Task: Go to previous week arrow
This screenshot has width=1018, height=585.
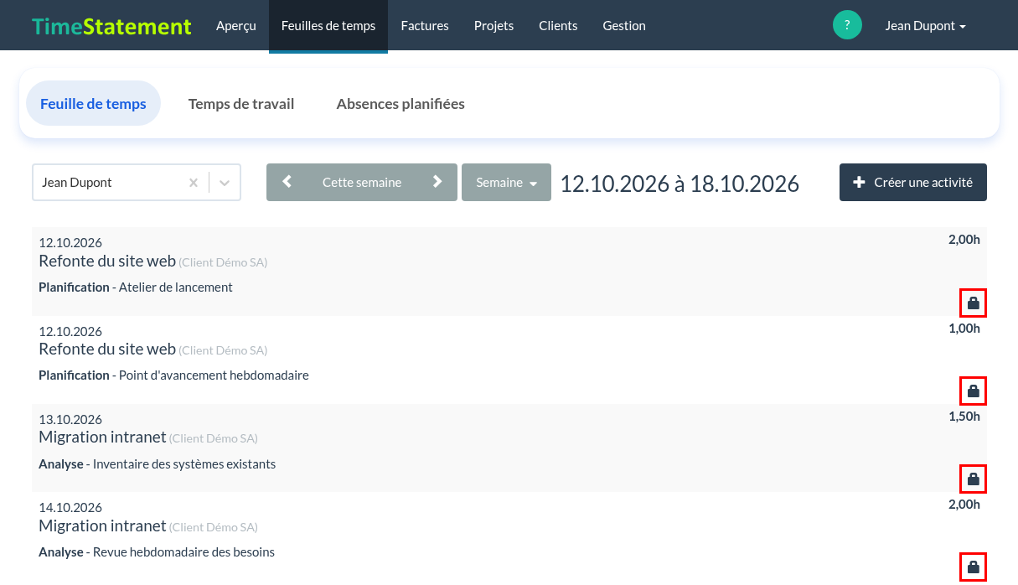Action: pos(287,182)
